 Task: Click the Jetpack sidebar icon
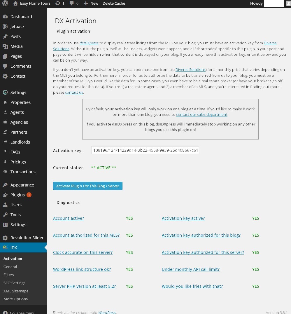5,27
